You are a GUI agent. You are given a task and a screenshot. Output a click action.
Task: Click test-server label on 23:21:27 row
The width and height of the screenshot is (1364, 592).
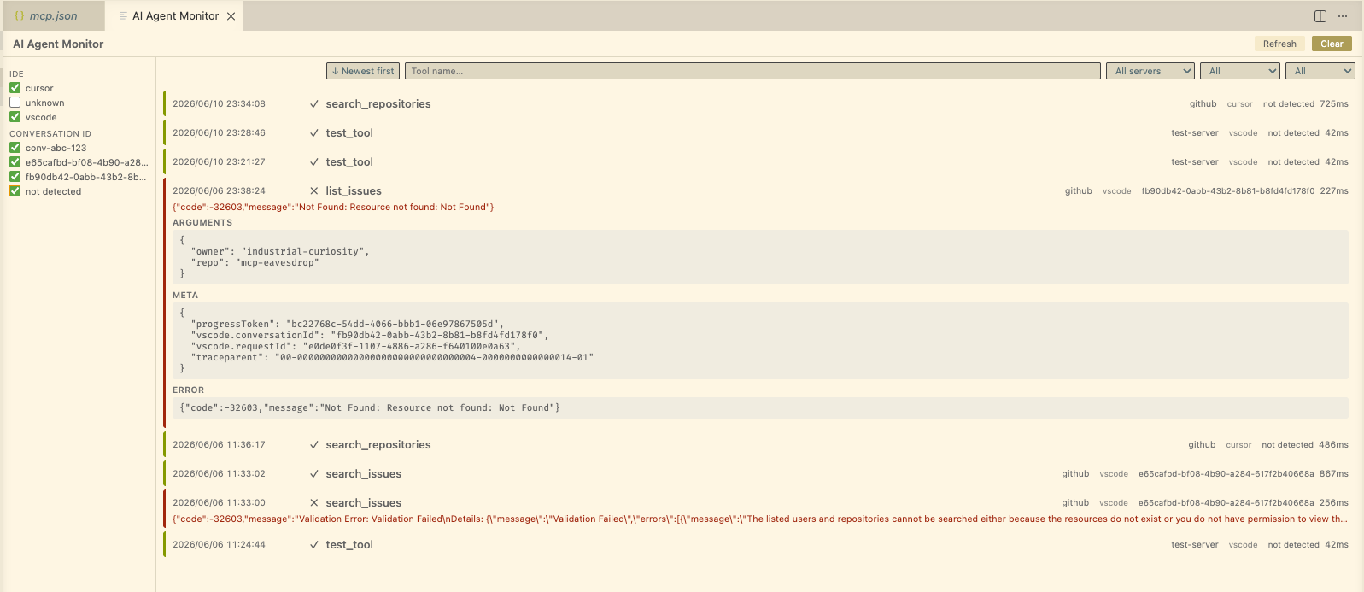[1195, 162]
